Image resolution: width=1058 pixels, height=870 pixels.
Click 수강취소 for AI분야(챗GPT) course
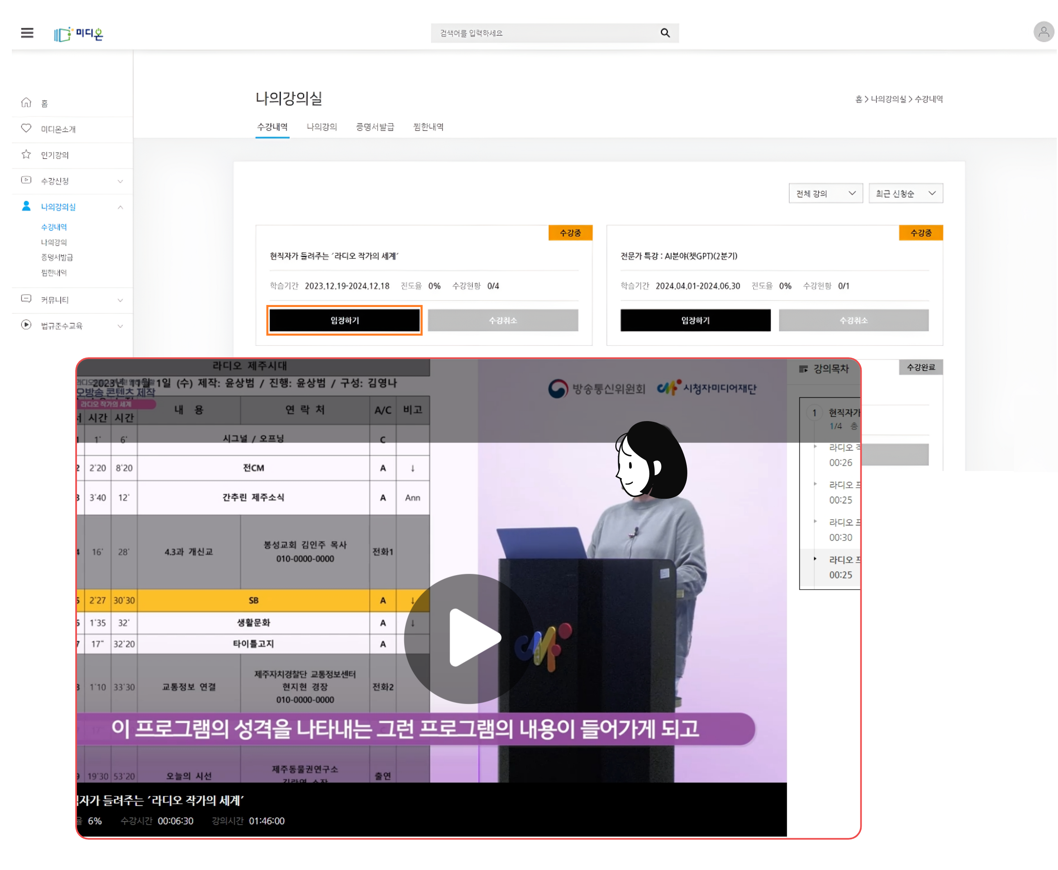(x=853, y=320)
